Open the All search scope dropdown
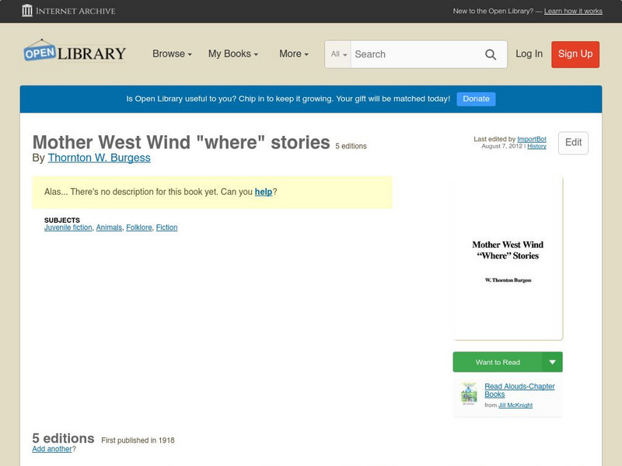This screenshot has width=622, height=466. pos(338,54)
